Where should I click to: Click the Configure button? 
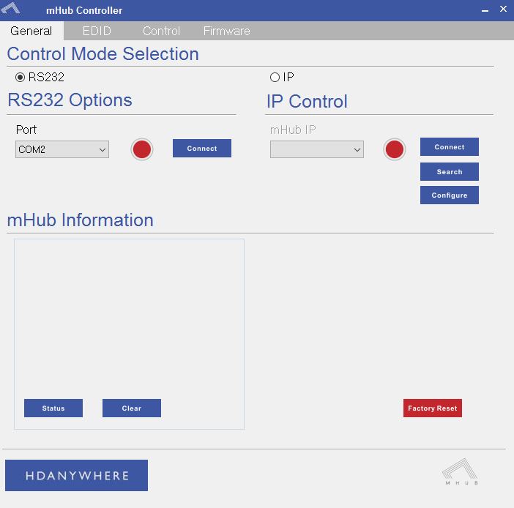click(x=450, y=195)
